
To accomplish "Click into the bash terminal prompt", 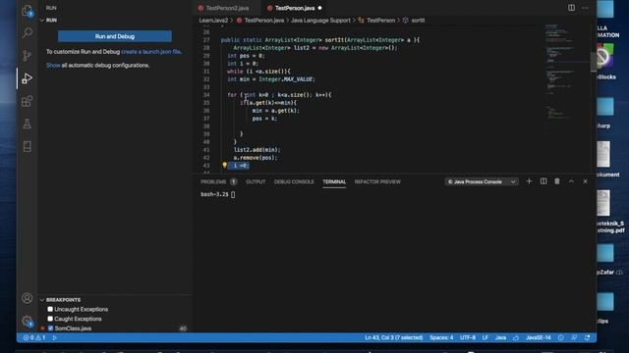I will pos(233,194).
